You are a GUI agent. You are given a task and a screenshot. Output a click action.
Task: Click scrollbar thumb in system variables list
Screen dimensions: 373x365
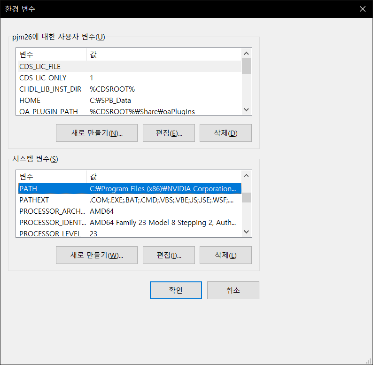click(247, 197)
